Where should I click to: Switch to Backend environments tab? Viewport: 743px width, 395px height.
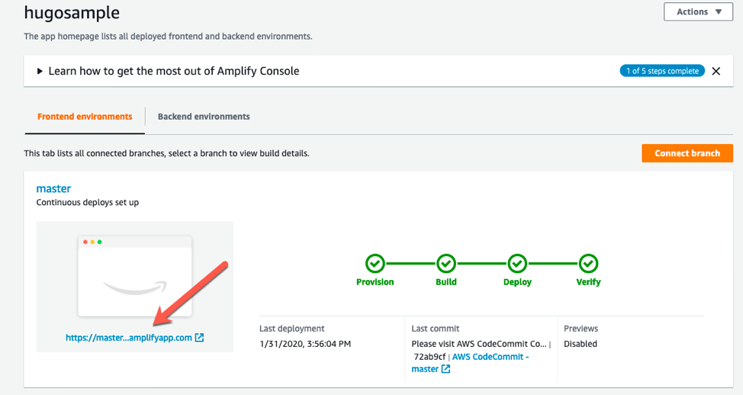[204, 117]
